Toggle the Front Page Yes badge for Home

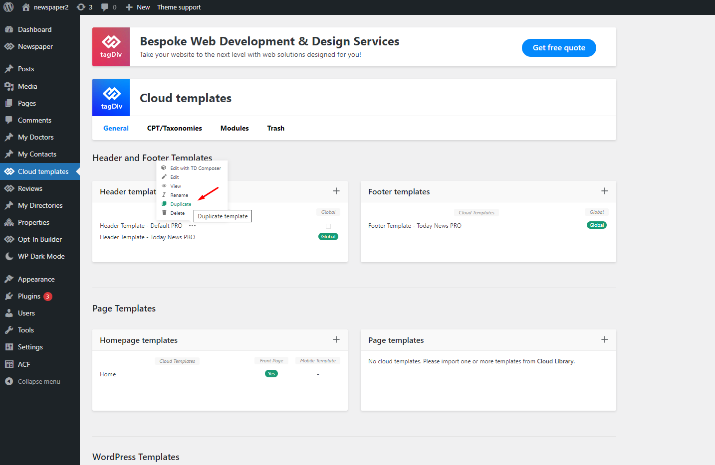click(271, 374)
